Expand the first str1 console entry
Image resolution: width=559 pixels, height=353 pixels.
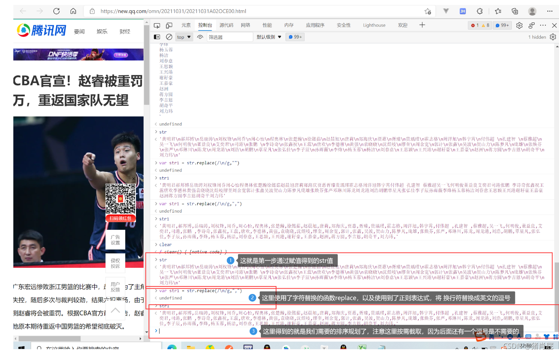[156, 178]
